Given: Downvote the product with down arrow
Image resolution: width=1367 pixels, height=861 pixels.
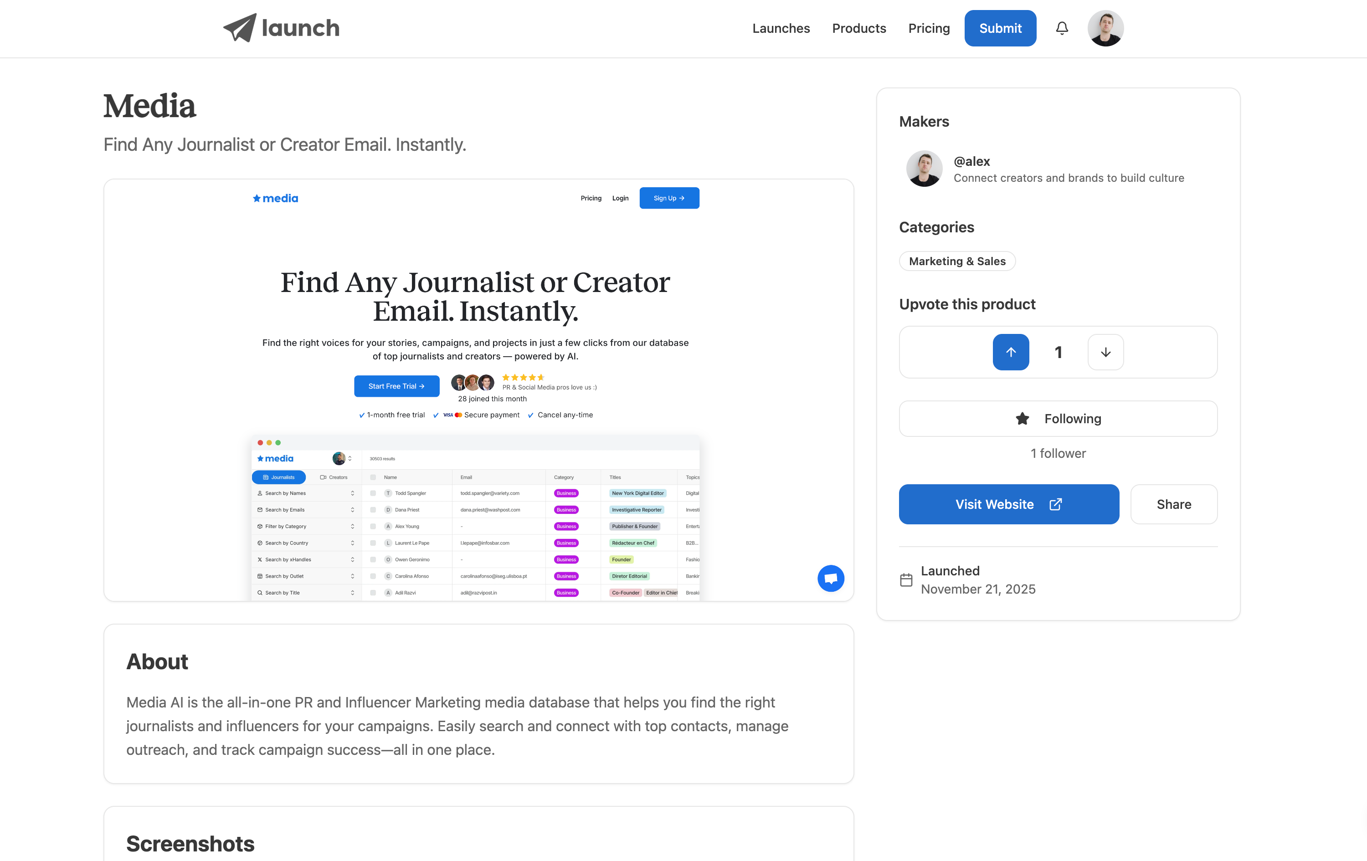Looking at the screenshot, I should click(x=1105, y=352).
